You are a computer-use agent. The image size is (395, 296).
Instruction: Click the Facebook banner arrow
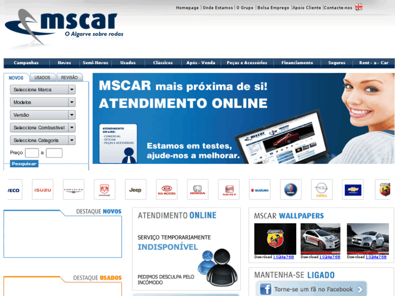pos(360,289)
